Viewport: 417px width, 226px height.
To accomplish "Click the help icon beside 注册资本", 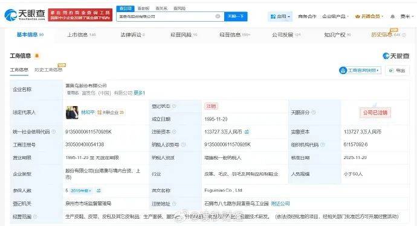I will point(174,132).
